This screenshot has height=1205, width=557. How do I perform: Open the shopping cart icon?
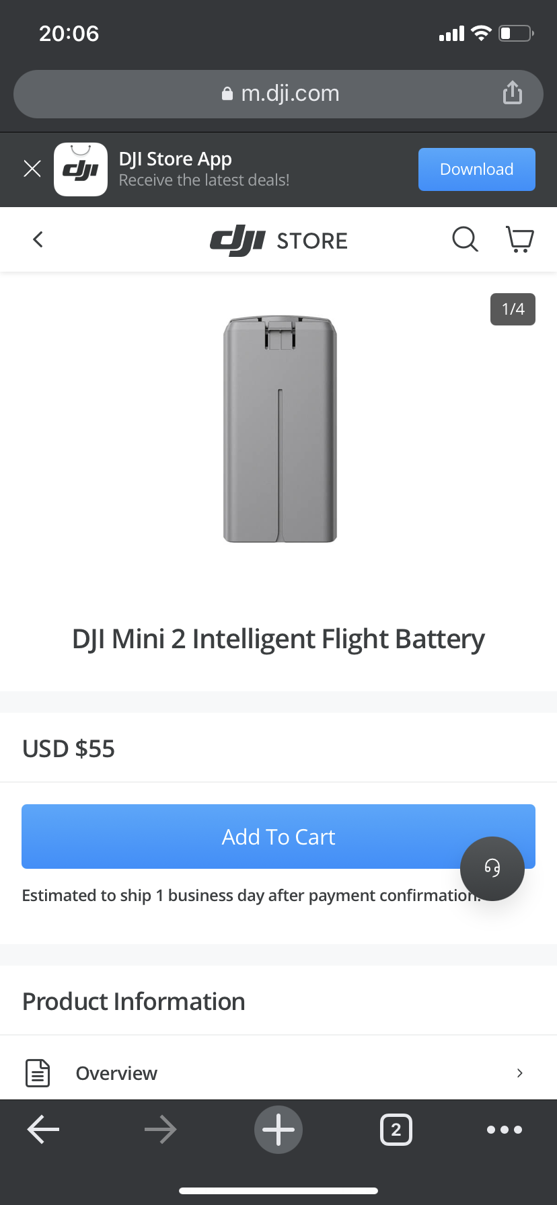click(x=519, y=239)
